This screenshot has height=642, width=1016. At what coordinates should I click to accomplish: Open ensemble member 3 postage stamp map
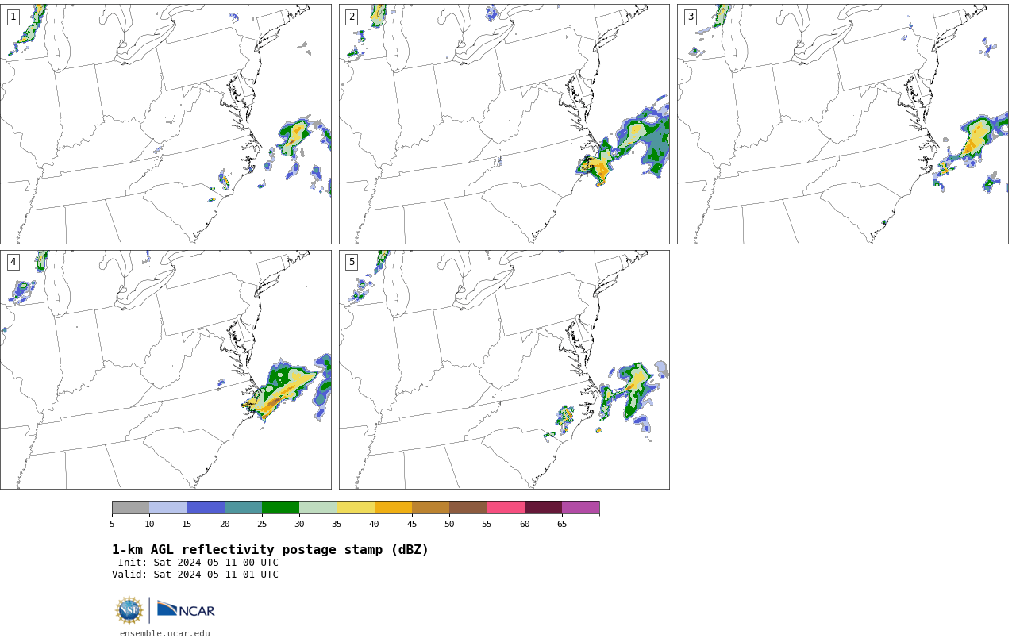843,124
